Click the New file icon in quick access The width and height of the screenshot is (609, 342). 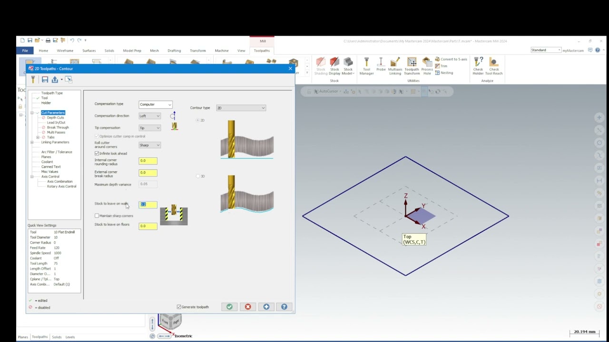[22, 40]
